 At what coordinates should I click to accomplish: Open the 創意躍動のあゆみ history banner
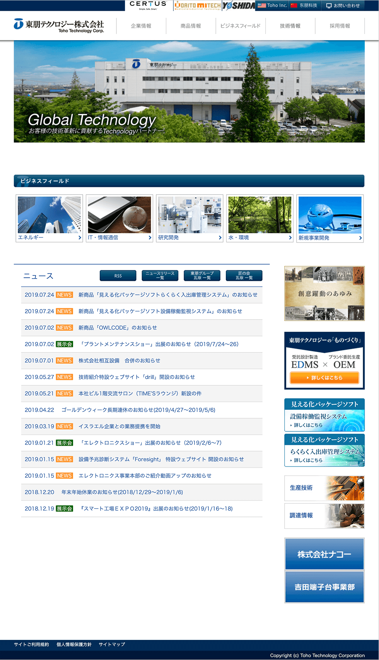point(324,293)
